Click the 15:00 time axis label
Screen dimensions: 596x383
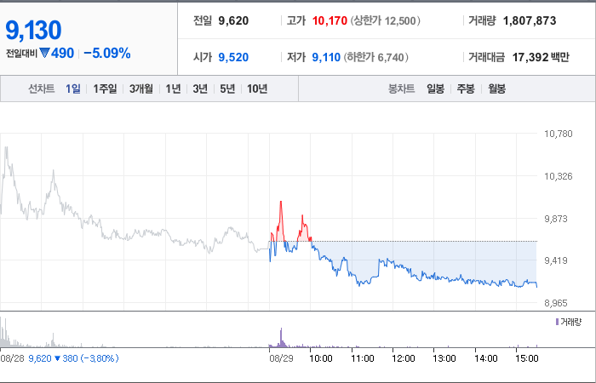(527, 358)
